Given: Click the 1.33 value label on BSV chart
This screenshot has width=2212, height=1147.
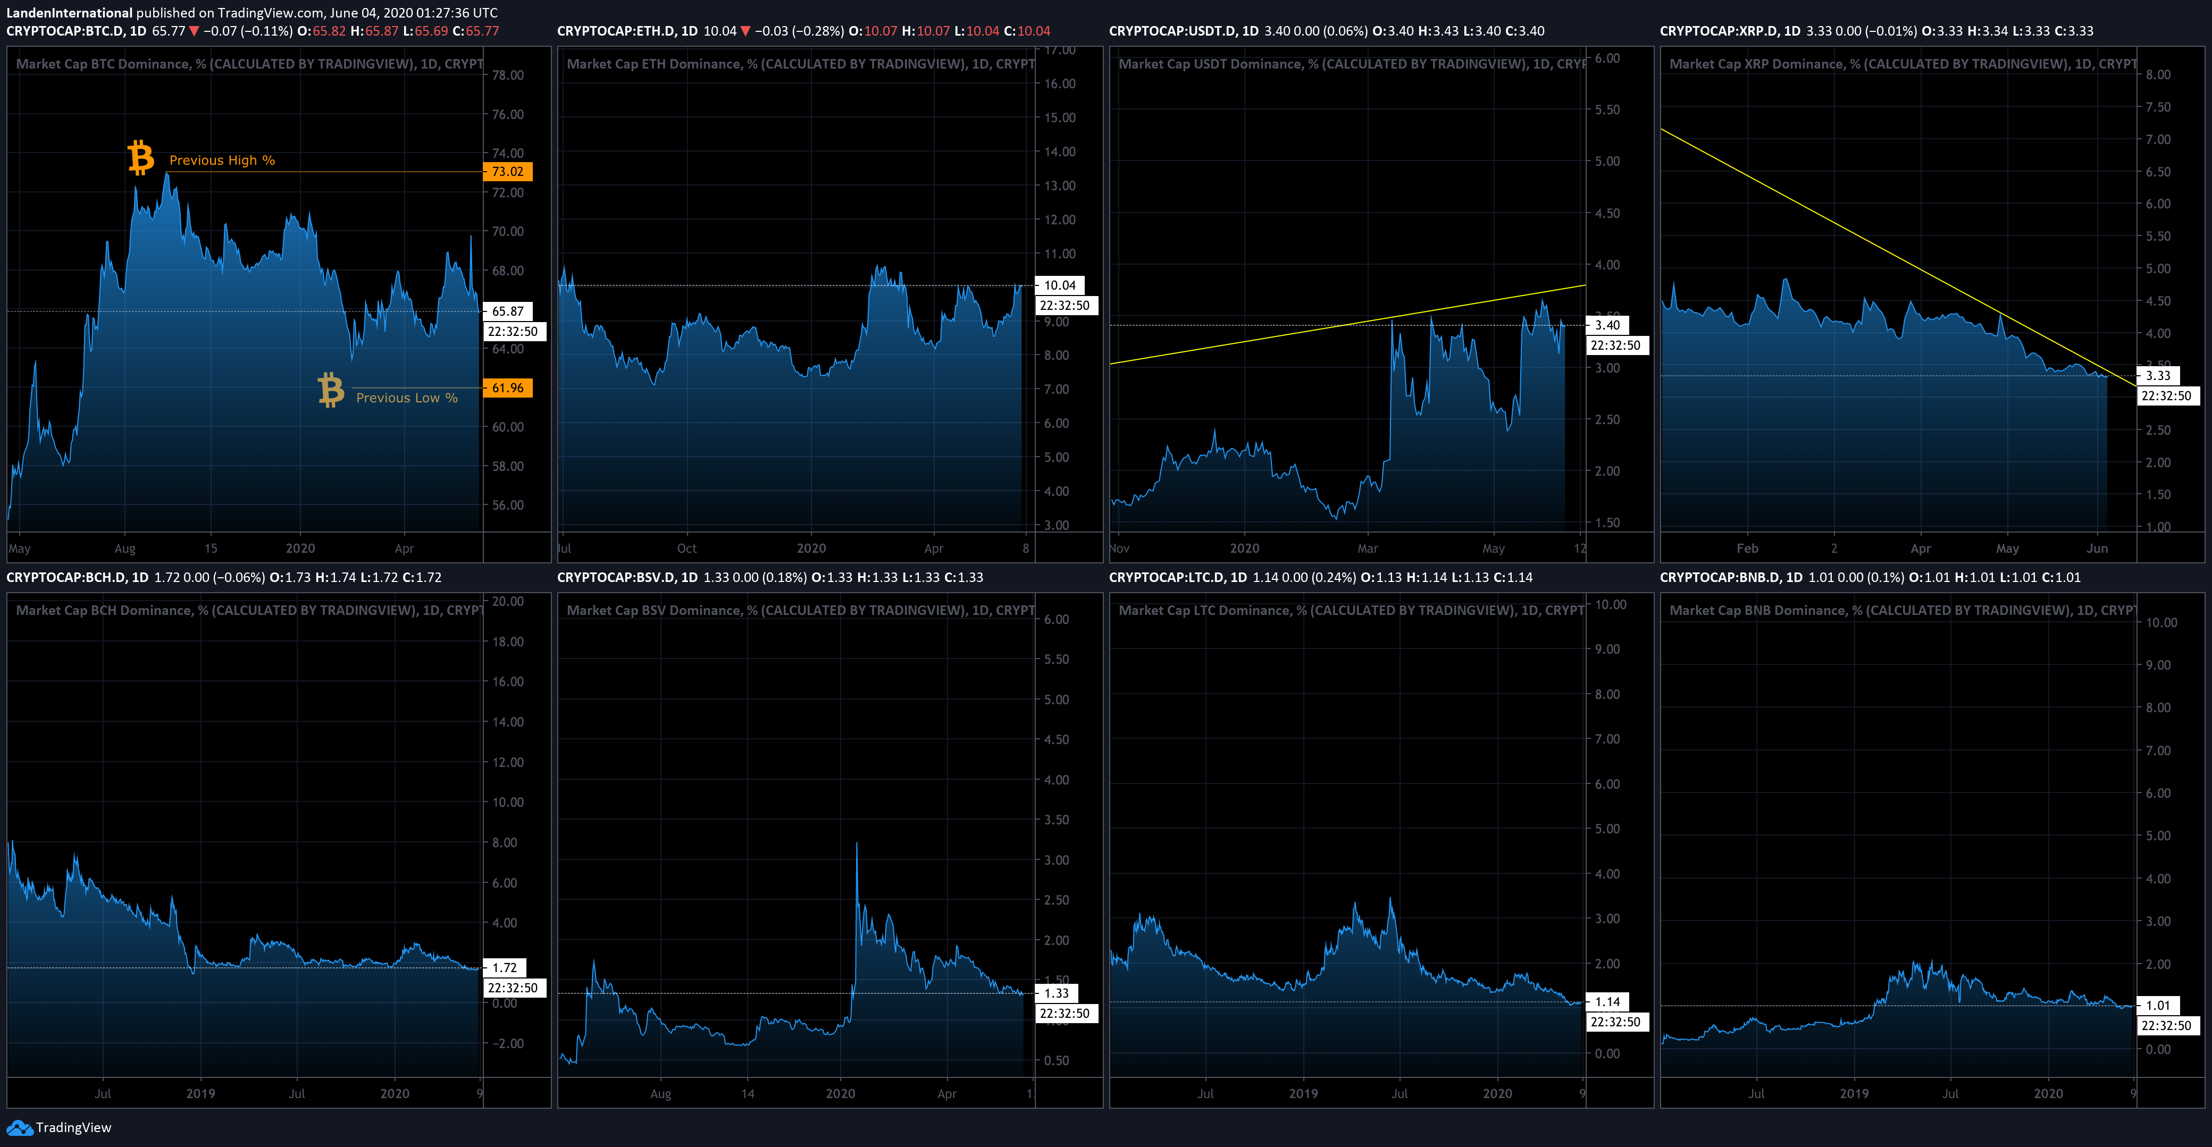Looking at the screenshot, I should click(1057, 993).
